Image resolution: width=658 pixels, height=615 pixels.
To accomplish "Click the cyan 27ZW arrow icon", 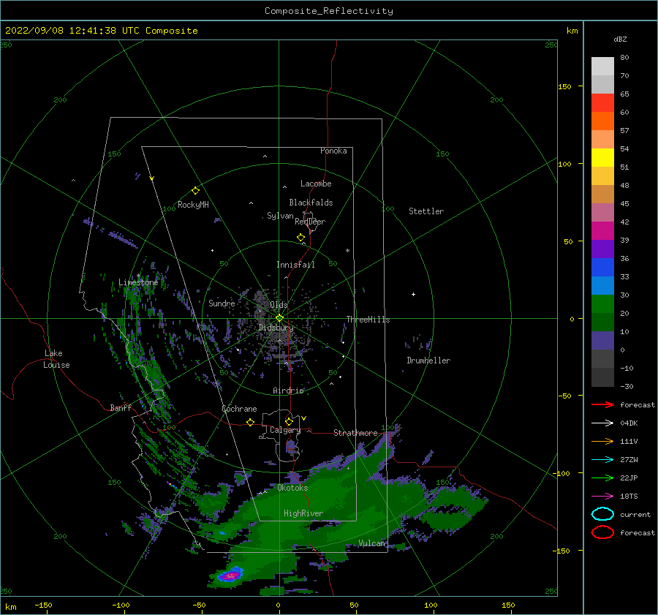I will (x=602, y=460).
